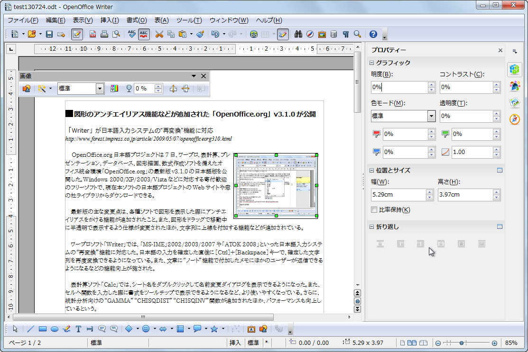Export directly as PDF icon
528x352 pixels.
click(x=93, y=34)
